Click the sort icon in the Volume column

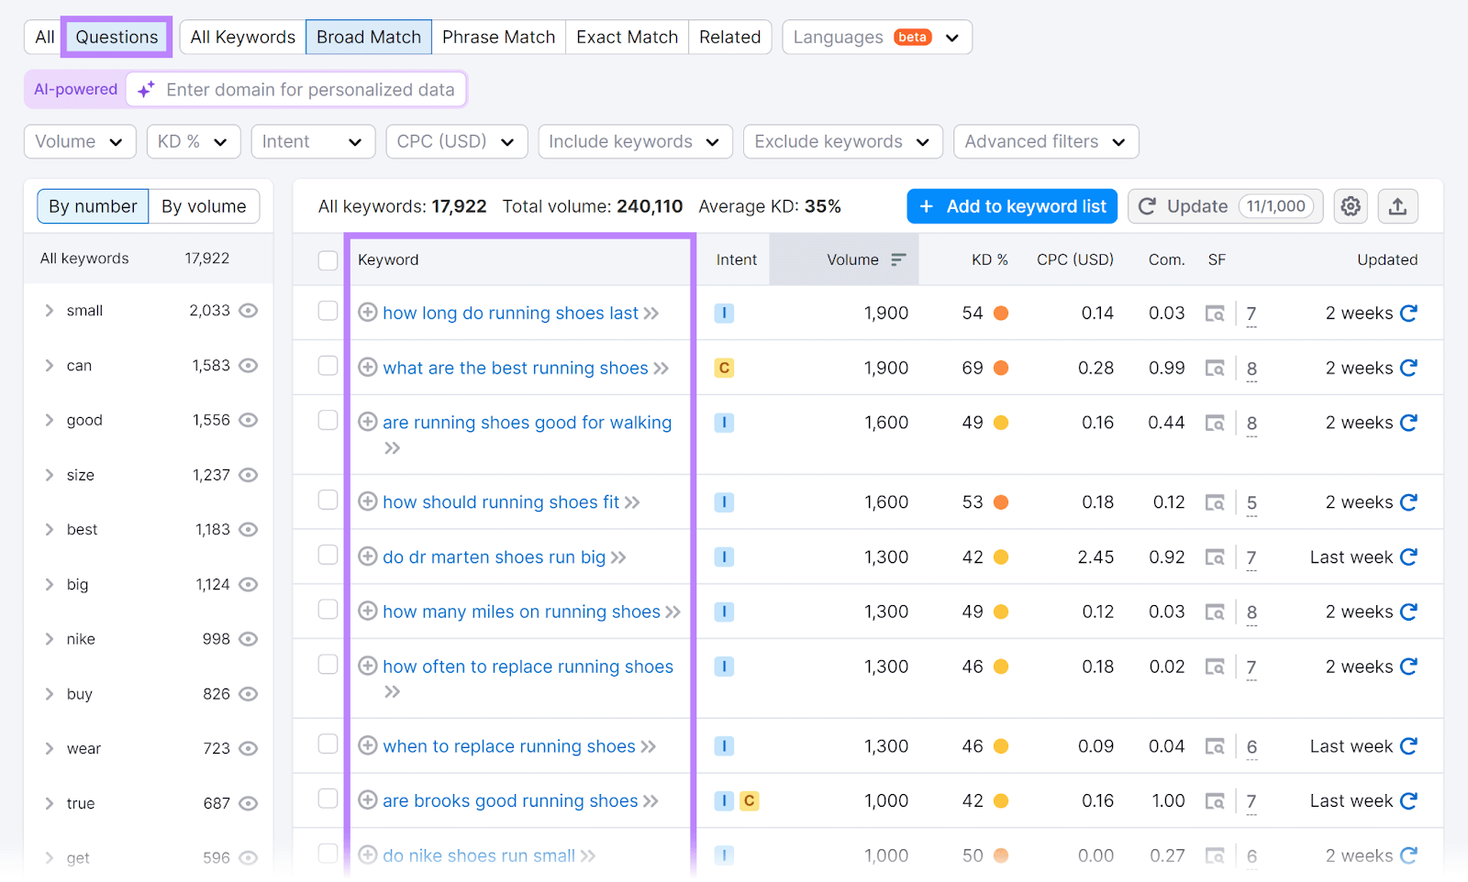pyautogui.click(x=897, y=259)
